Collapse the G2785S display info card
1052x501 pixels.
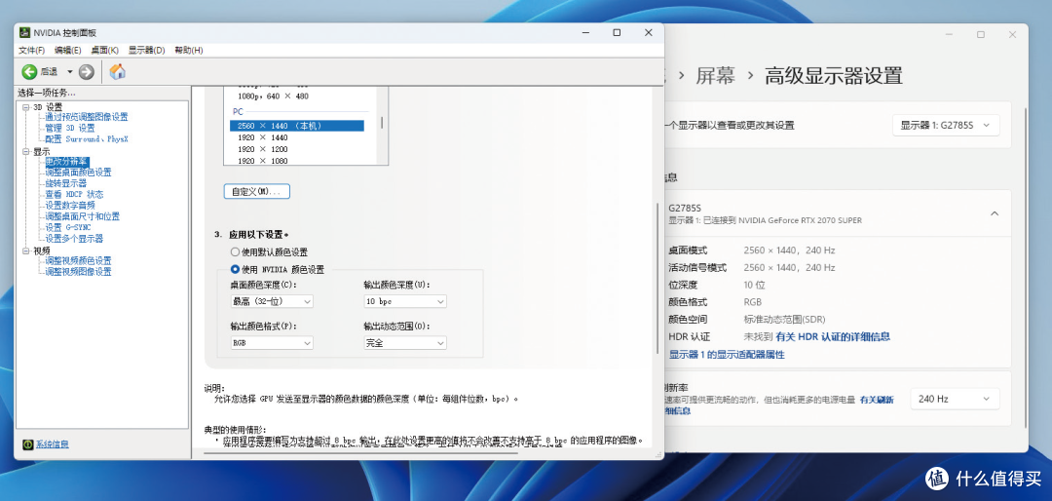pyautogui.click(x=995, y=213)
